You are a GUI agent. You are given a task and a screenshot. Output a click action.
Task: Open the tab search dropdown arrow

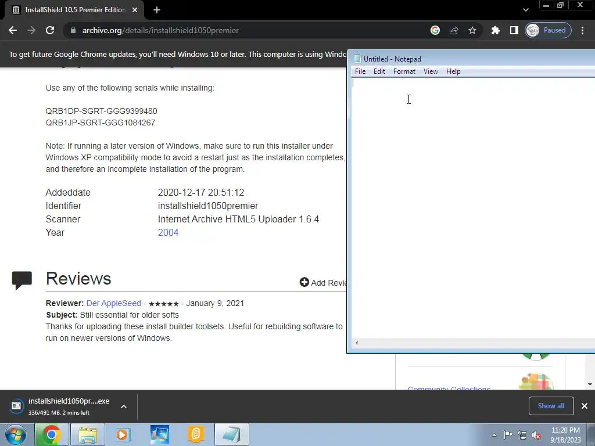point(525,10)
